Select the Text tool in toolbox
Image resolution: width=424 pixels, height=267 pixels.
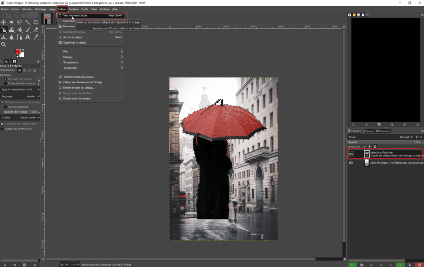coord(28,37)
